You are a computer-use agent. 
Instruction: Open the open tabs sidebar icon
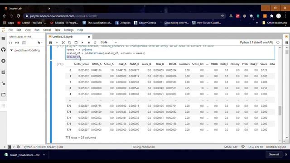coord(3,95)
